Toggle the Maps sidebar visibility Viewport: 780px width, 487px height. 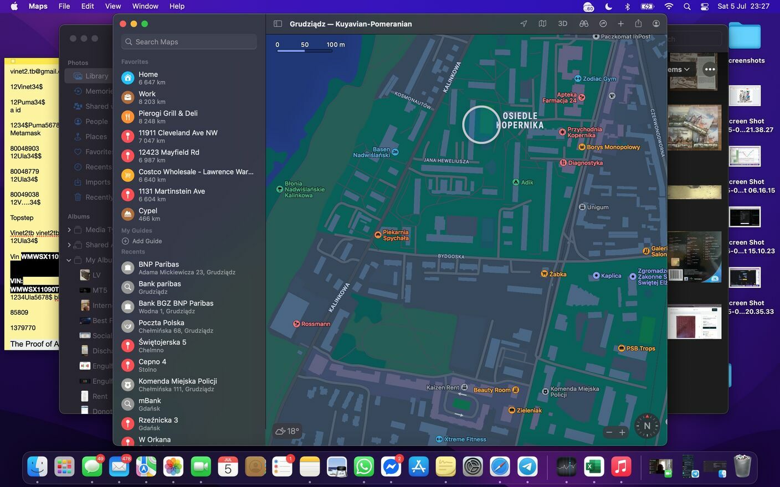[x=278, y=24]
